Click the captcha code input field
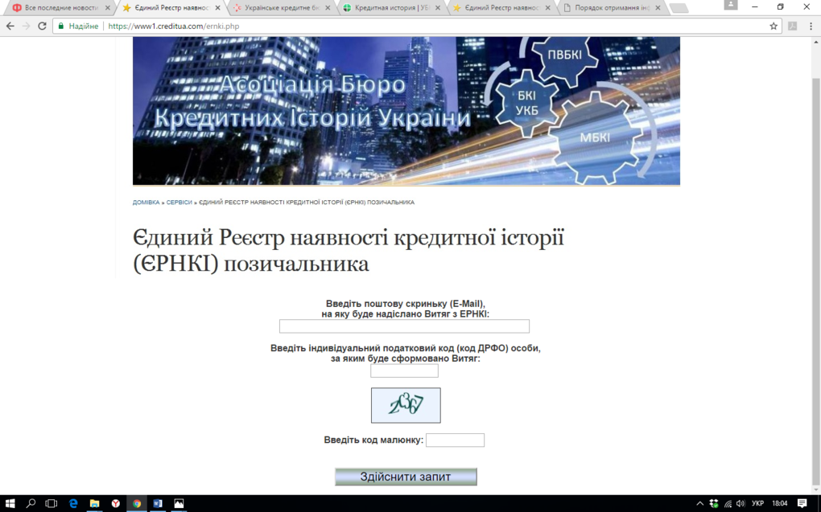 coord(455,440)
